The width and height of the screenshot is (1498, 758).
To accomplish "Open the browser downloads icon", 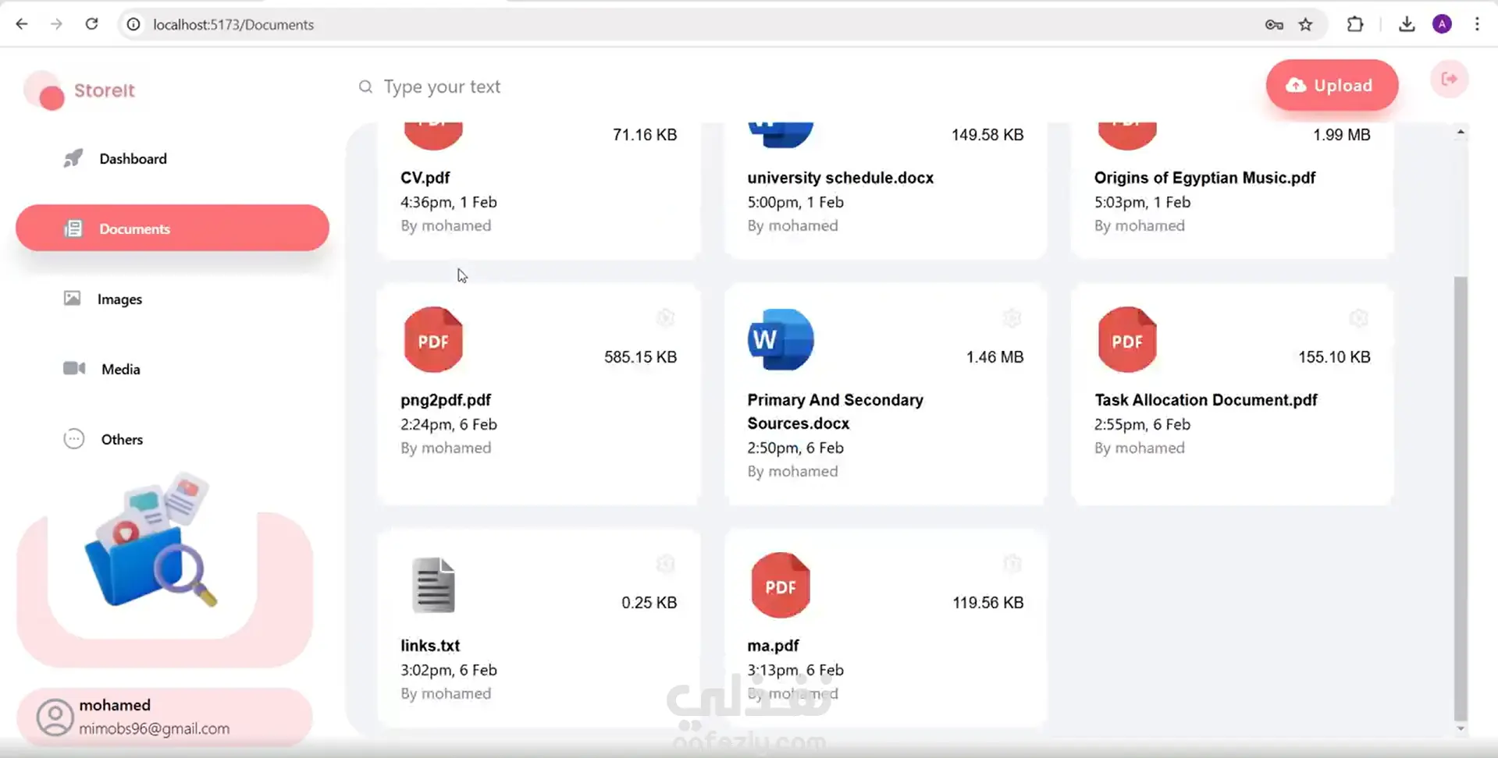I will [1407, 24].
